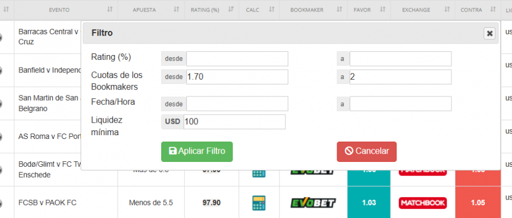Sort by EXCHANGE column arrows
The width and height of the screenshot is (512, 218).
[447, 9]
